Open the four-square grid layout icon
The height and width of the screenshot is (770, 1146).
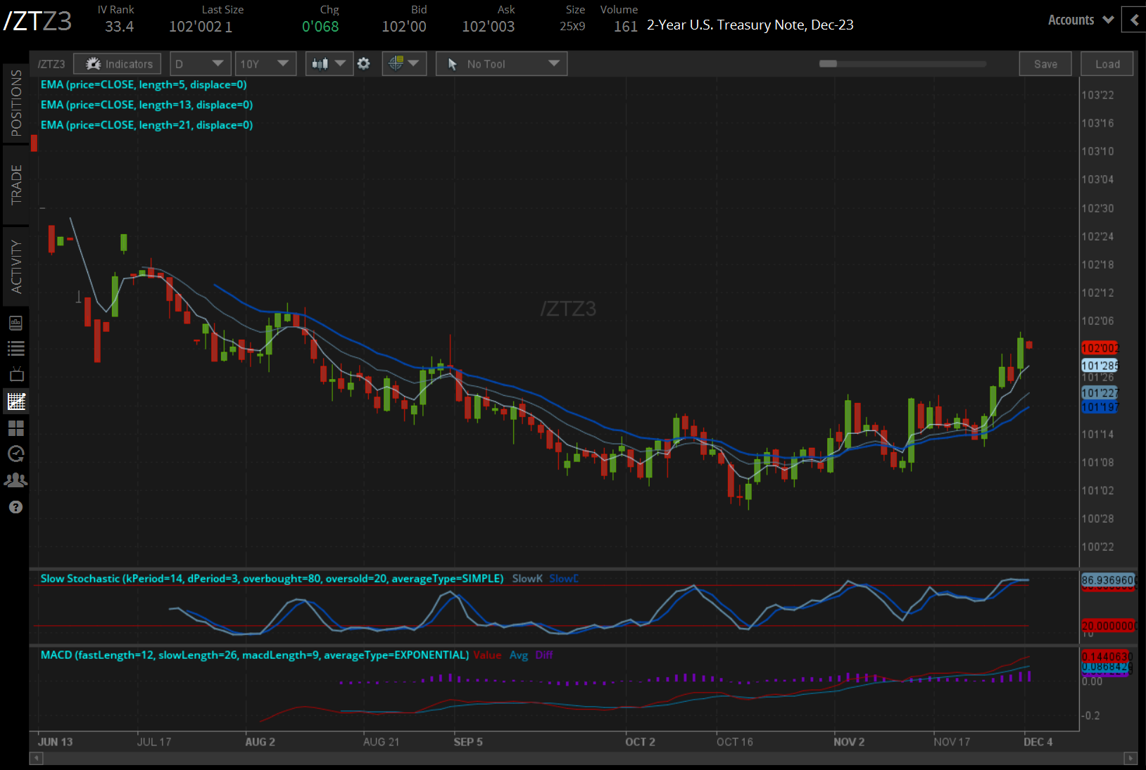15,428
